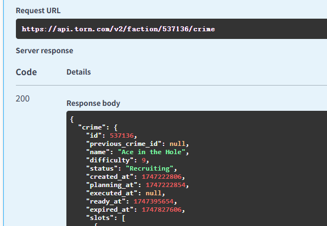The width and height of the screenshot is (327, 226).
Task: Select the 200 status code
Action: (x=22, y=99)
